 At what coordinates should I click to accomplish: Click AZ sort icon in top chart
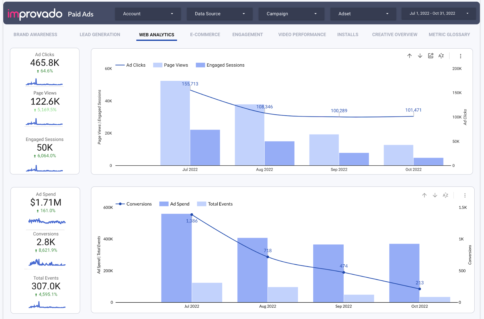441,56
